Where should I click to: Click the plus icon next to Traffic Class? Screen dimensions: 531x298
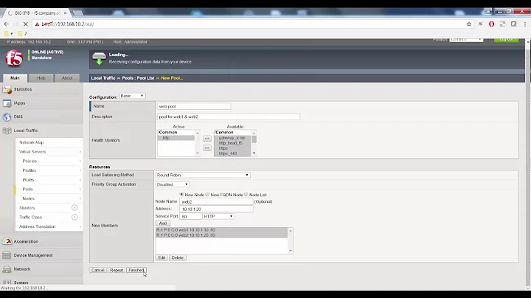pos(74,217)
